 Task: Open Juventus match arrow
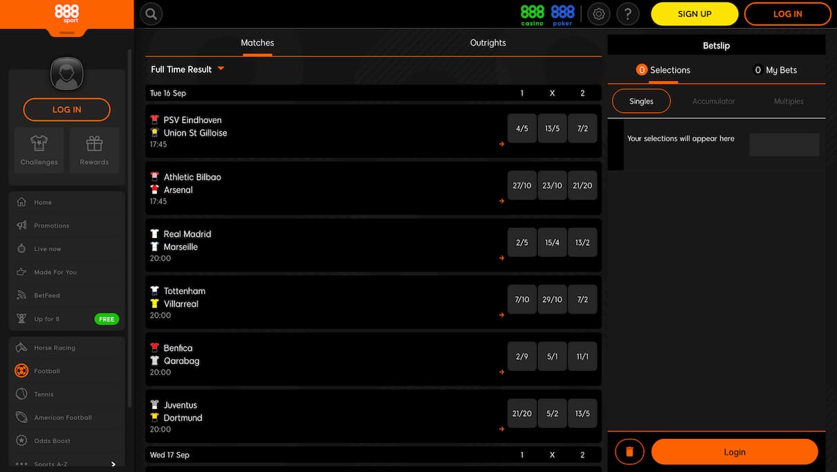coord(502,429)
